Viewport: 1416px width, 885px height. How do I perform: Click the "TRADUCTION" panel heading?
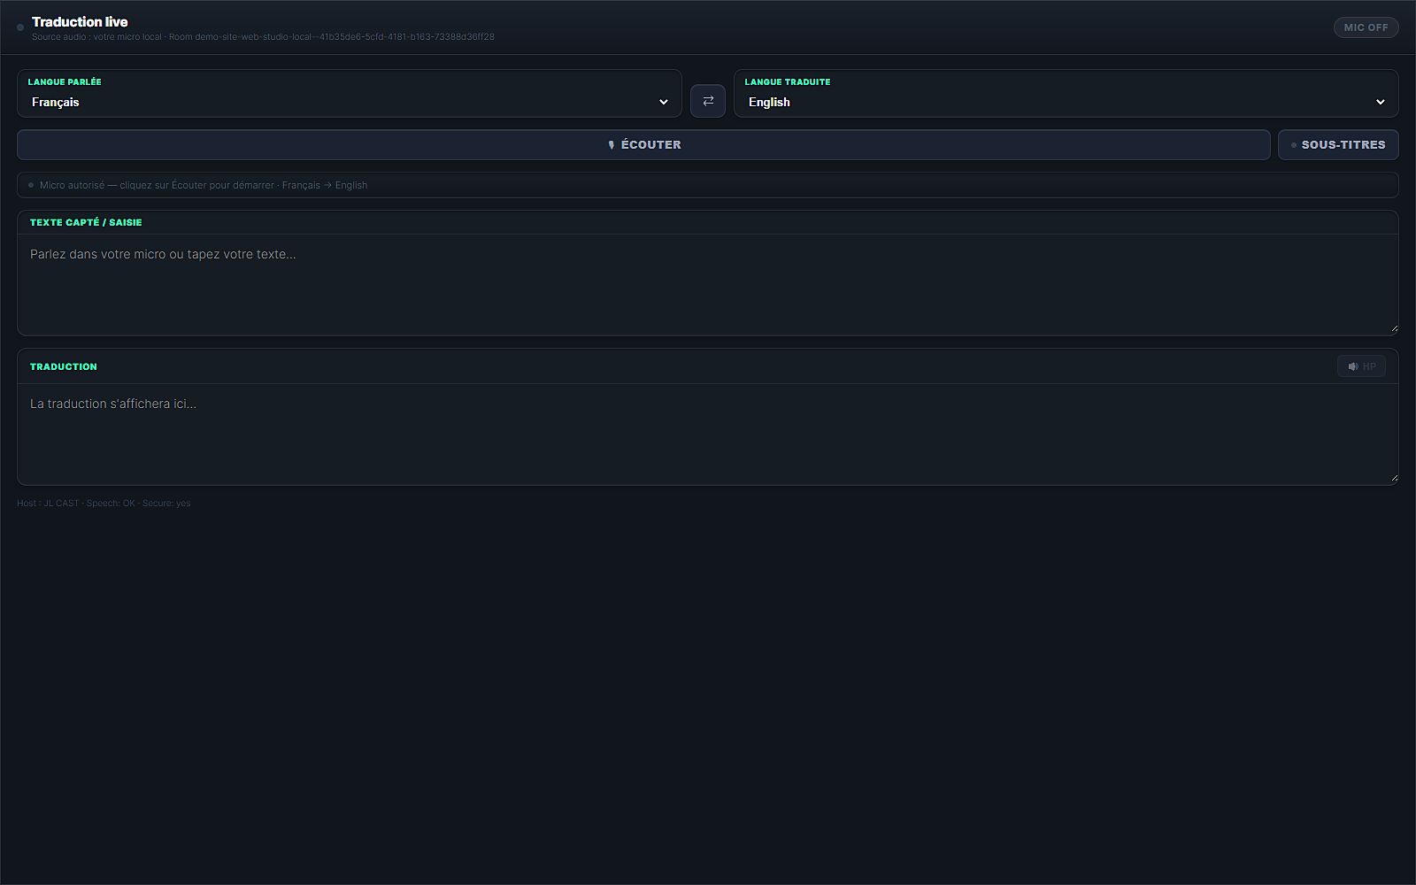64,366
